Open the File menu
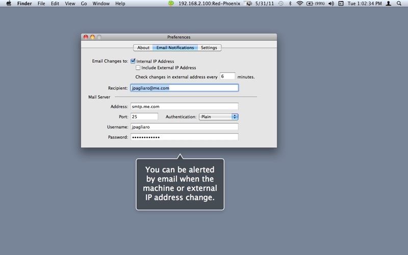Screen dimensions: 408x255 click(x=41, y=4)
